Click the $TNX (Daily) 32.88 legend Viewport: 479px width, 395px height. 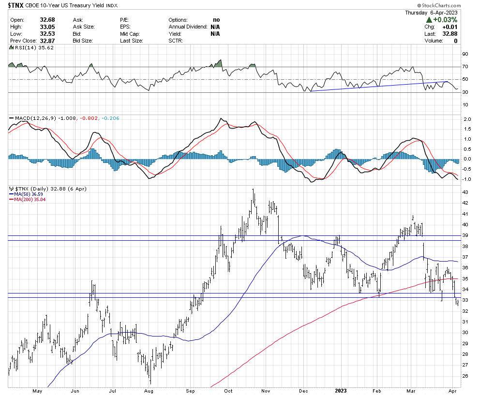pos(51,189)
